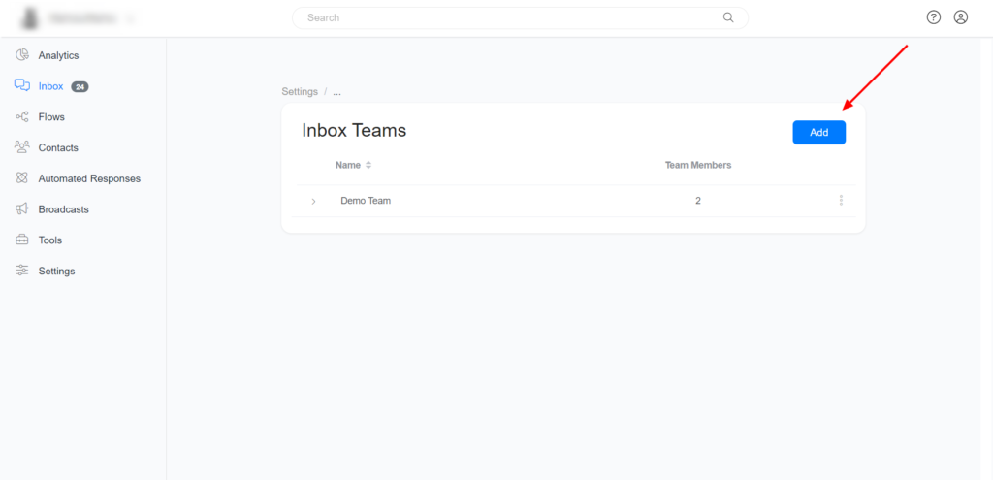The width and height of the screenshot is (993, 480).
Task: Click the Settings sliders icon
Action: point(22,271)
